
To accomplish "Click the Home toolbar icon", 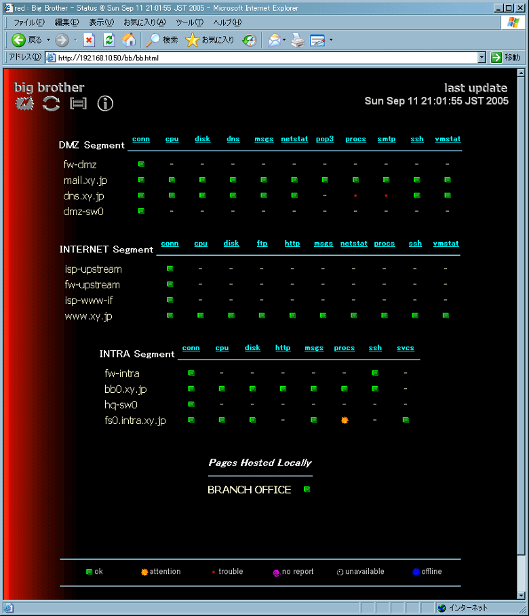I will [x=129, y=39].
